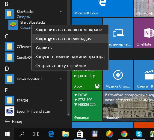Viewport: 154px width, 140px height.
Task: Pin to Start via 'Закрепить на начальном экране'
Action: point(70,30)
